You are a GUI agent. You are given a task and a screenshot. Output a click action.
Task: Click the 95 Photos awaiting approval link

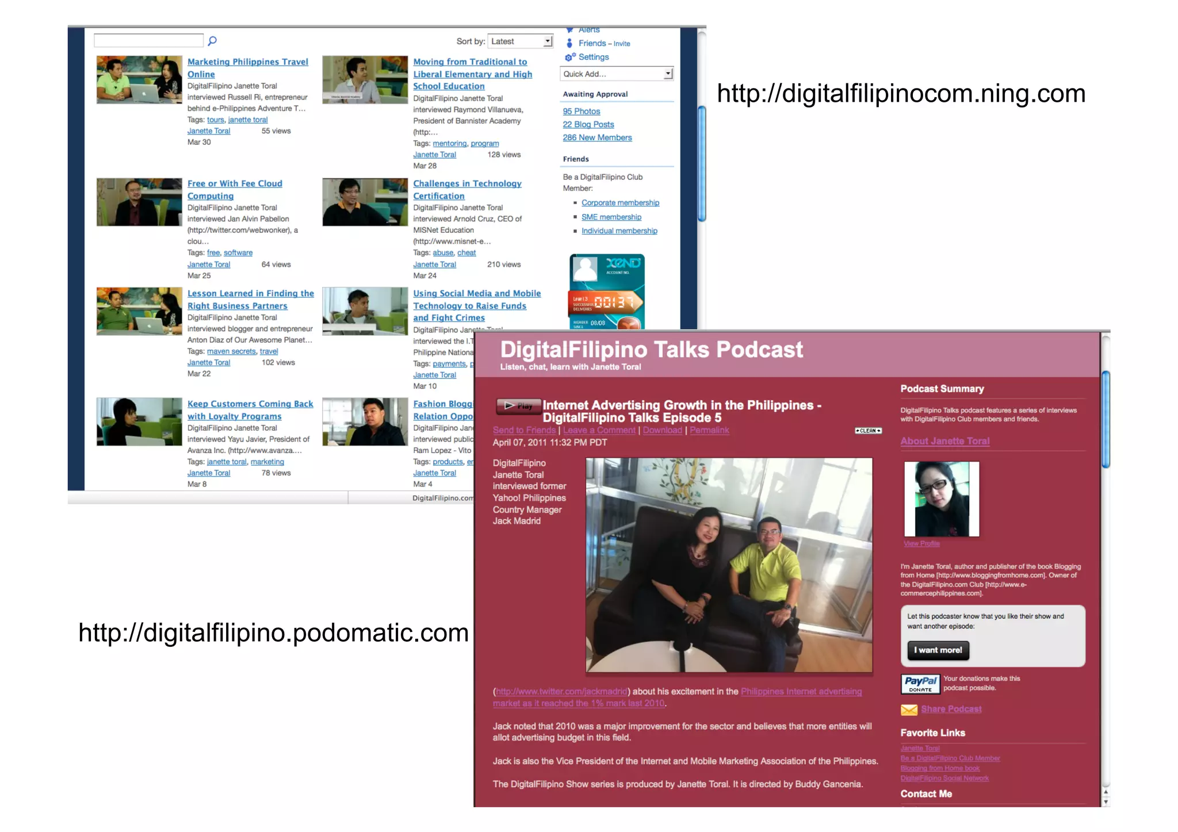click(x=581, y=112)
